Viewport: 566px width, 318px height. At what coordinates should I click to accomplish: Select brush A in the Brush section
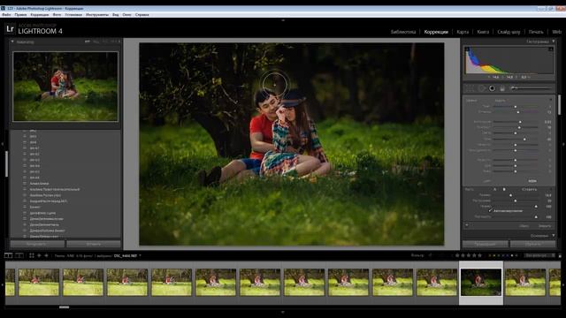[495, 189]
